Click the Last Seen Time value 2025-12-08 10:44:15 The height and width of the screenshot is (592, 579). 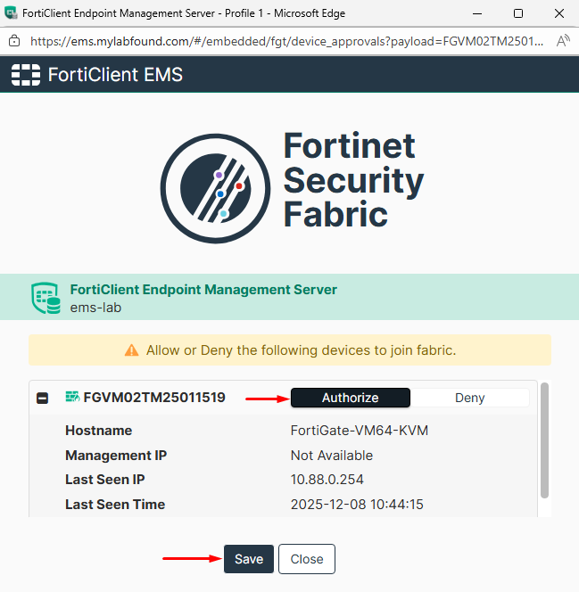click(x=357, y=505)
